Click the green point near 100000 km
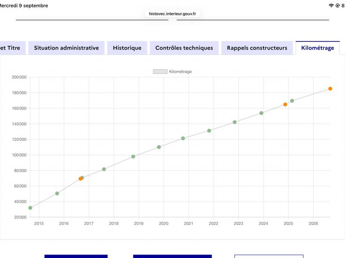This screenshot has height=258, width=345. [133, 157]
